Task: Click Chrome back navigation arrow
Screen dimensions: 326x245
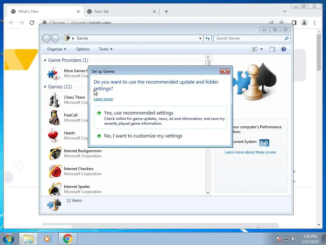Action: (11, 23)
